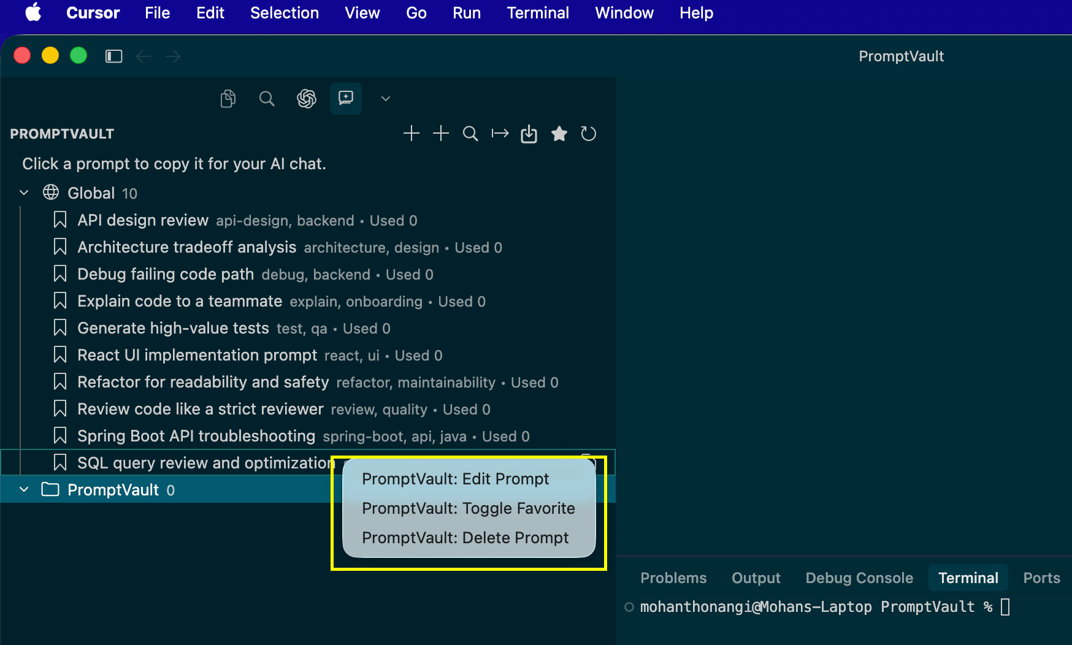The image size is (1072, 645).
Task: Click bookmark icon of React UI implementation prompt
Action: tap(60, 355)
